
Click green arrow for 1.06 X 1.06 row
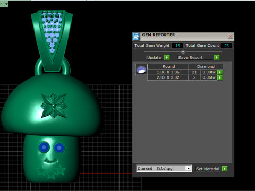click(x=220, y=72)
